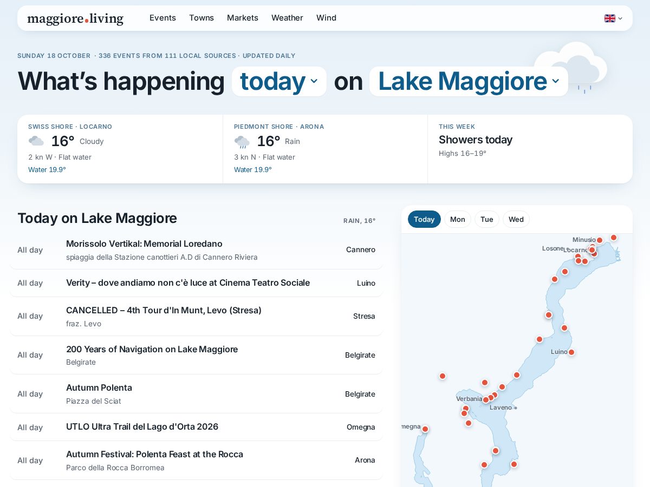The image size is (650, 487).
Task: Open the Piedmont Shore Arona weather card
Action: tap(325, 149)
